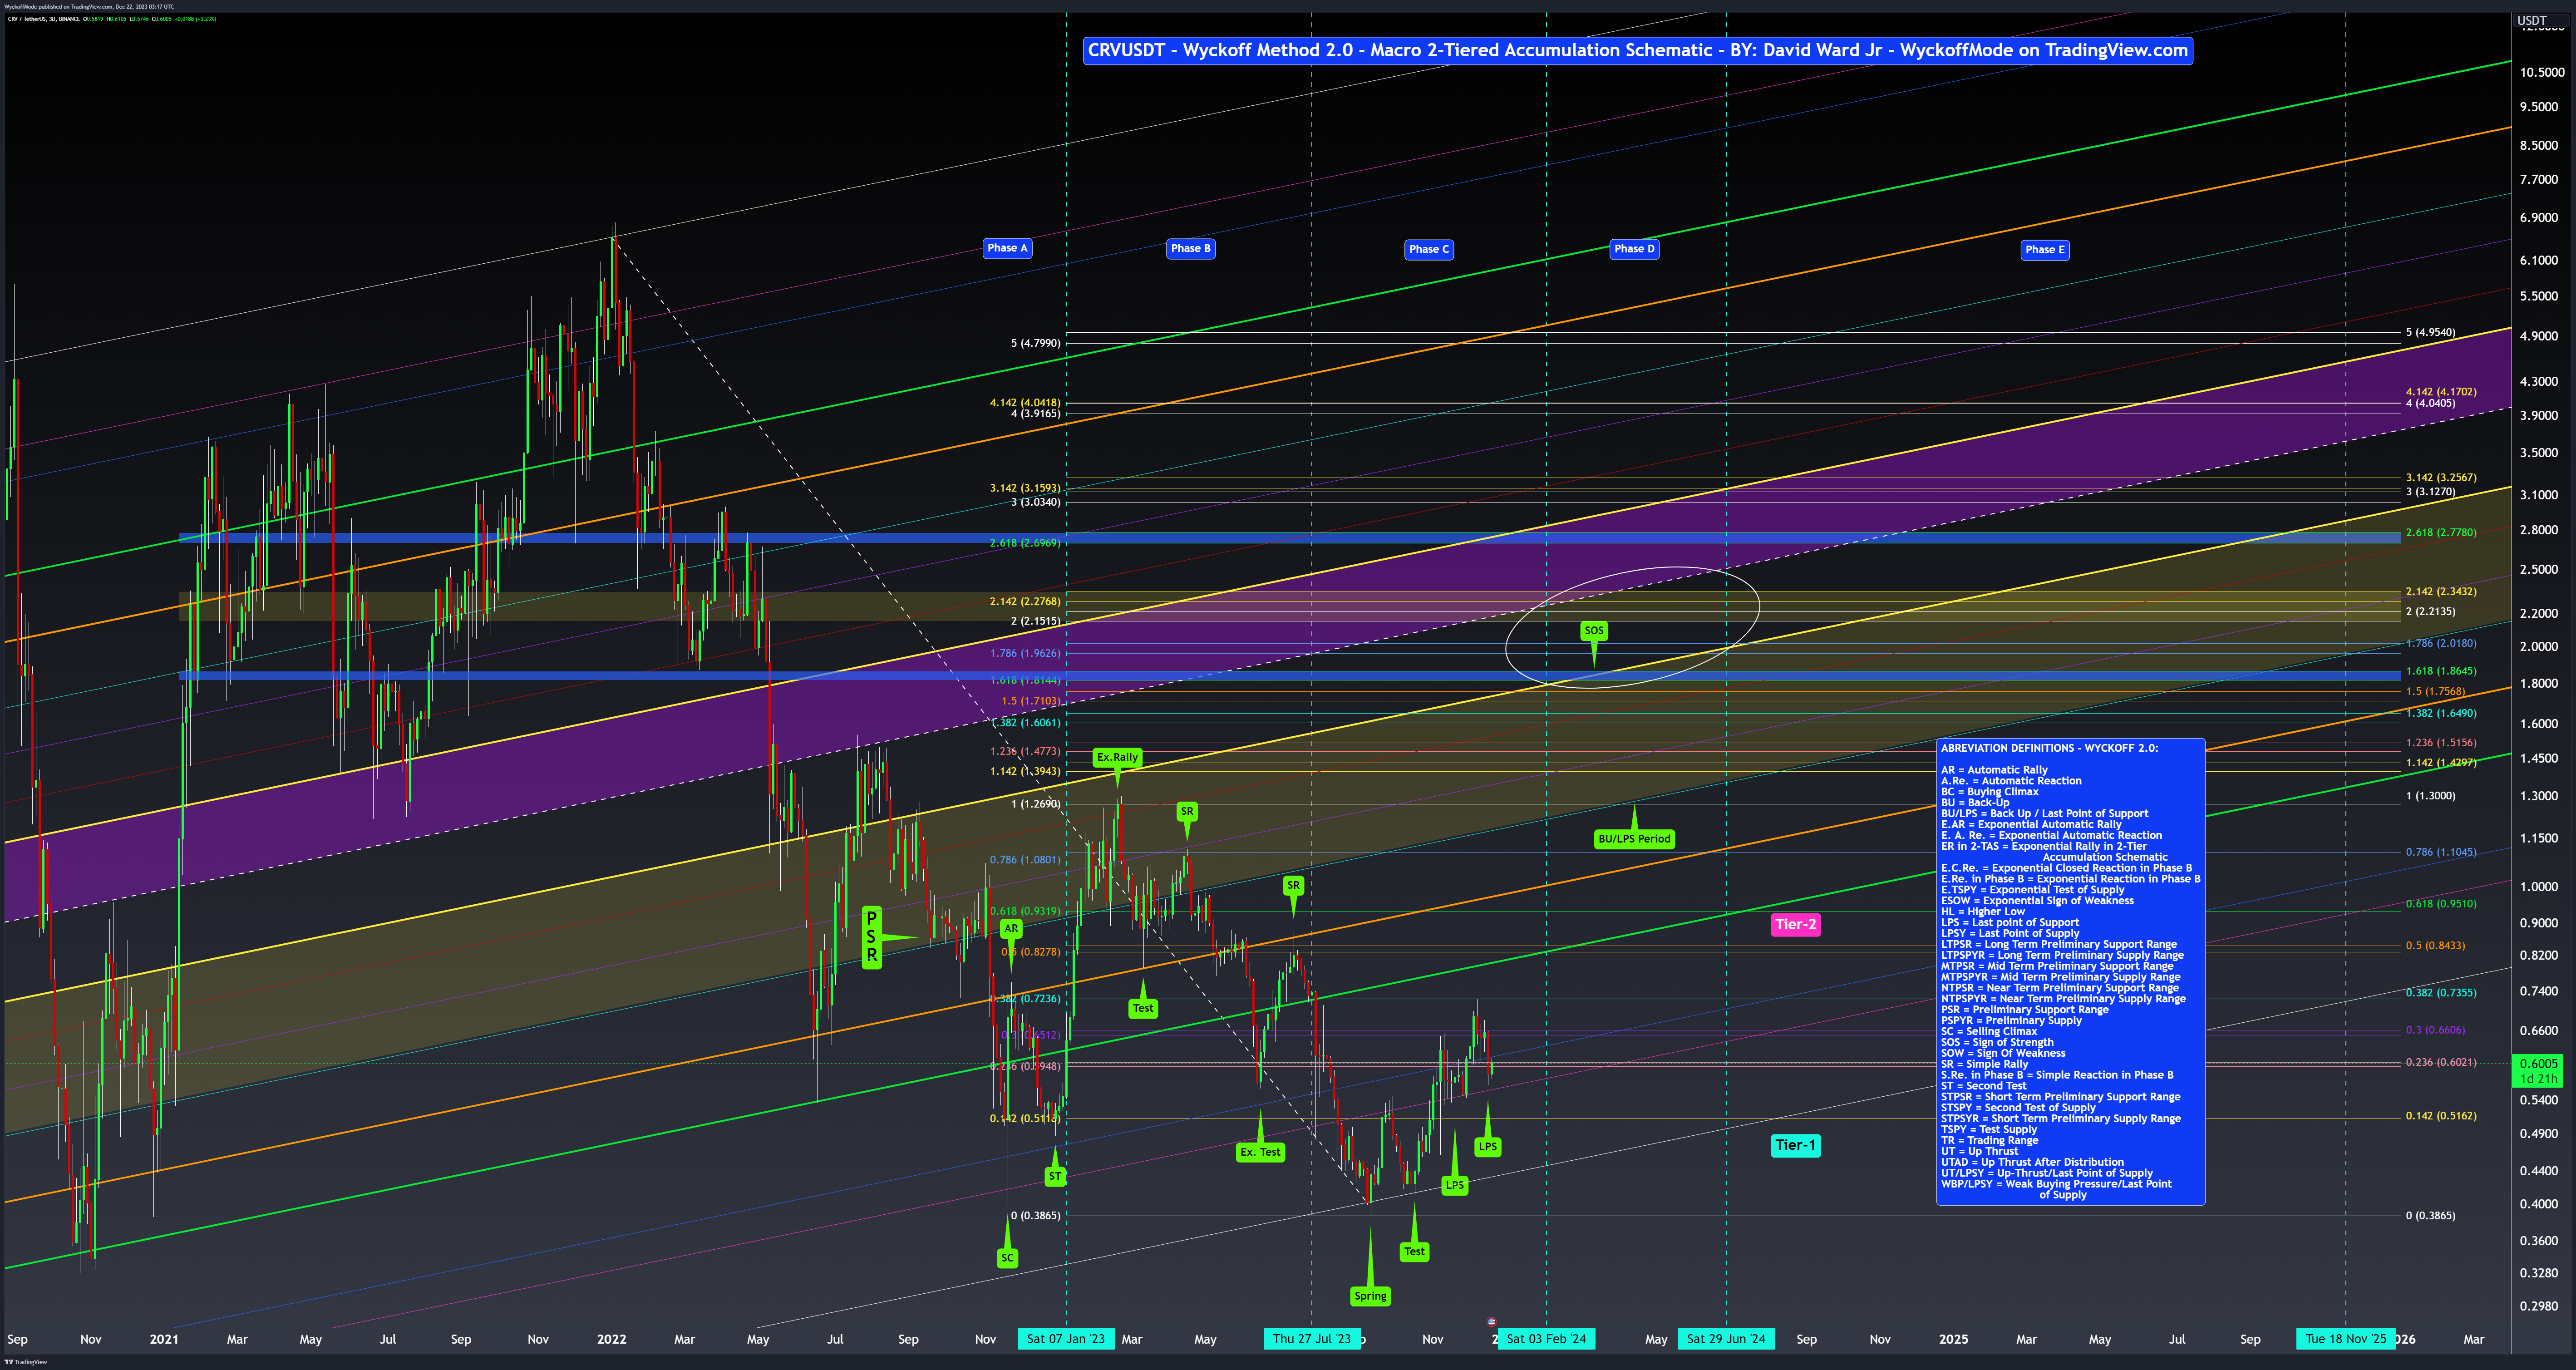Image resolution: width=2576 pixels, height=1370 pixels.
Task: Click the right-side Fibonacci label 5 (4.9540)
Action: tap(2430, 332)
